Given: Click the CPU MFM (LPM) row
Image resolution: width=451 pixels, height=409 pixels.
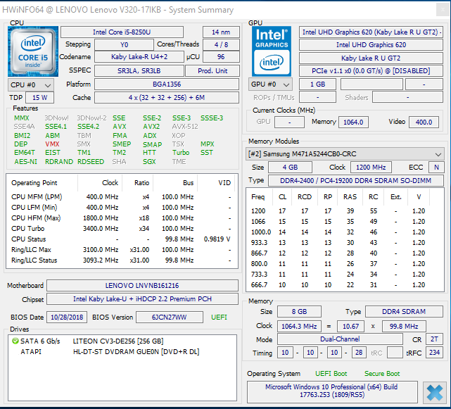Looking at the screenshot, I should (122, 197).
